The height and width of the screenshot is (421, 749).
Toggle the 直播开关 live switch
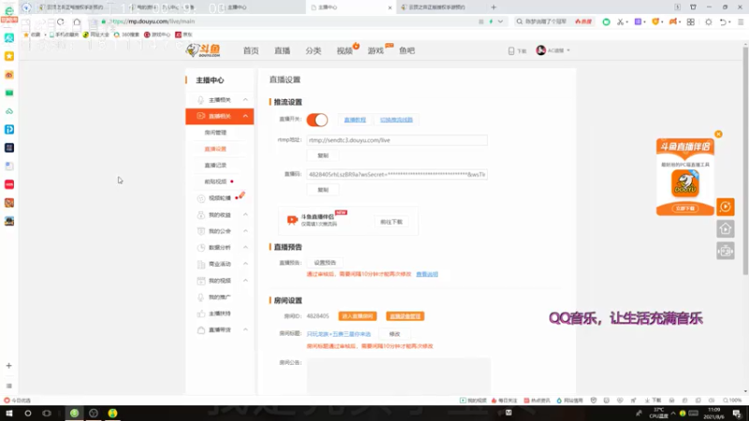pos(317,120)
